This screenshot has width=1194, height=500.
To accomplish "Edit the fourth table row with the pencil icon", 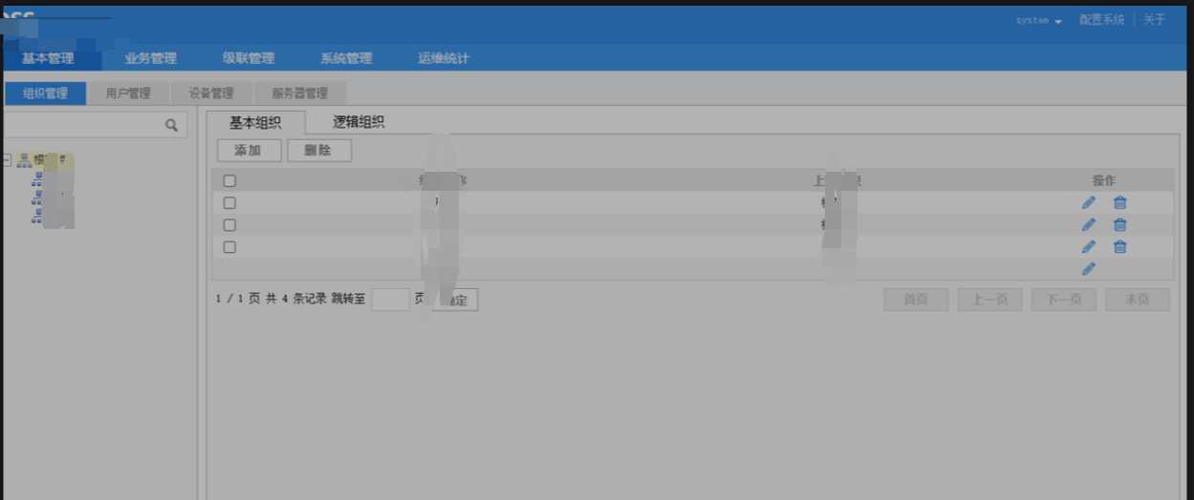I will tap(1088, 269).
